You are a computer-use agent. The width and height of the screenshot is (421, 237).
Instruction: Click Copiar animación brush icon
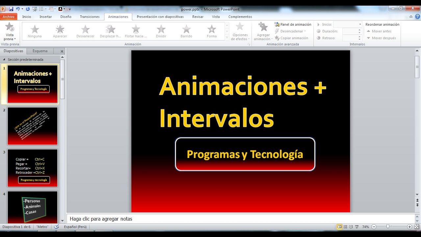pyautogui.click(x=277, y=38)
